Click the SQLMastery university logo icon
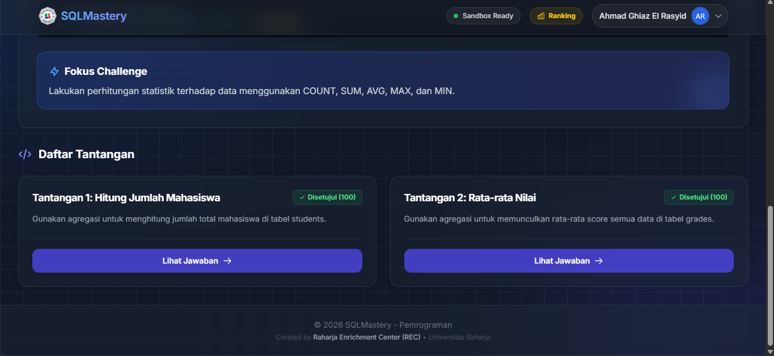Image resolution: width=774 pixels, height=356 pixels. click(48, 16)
